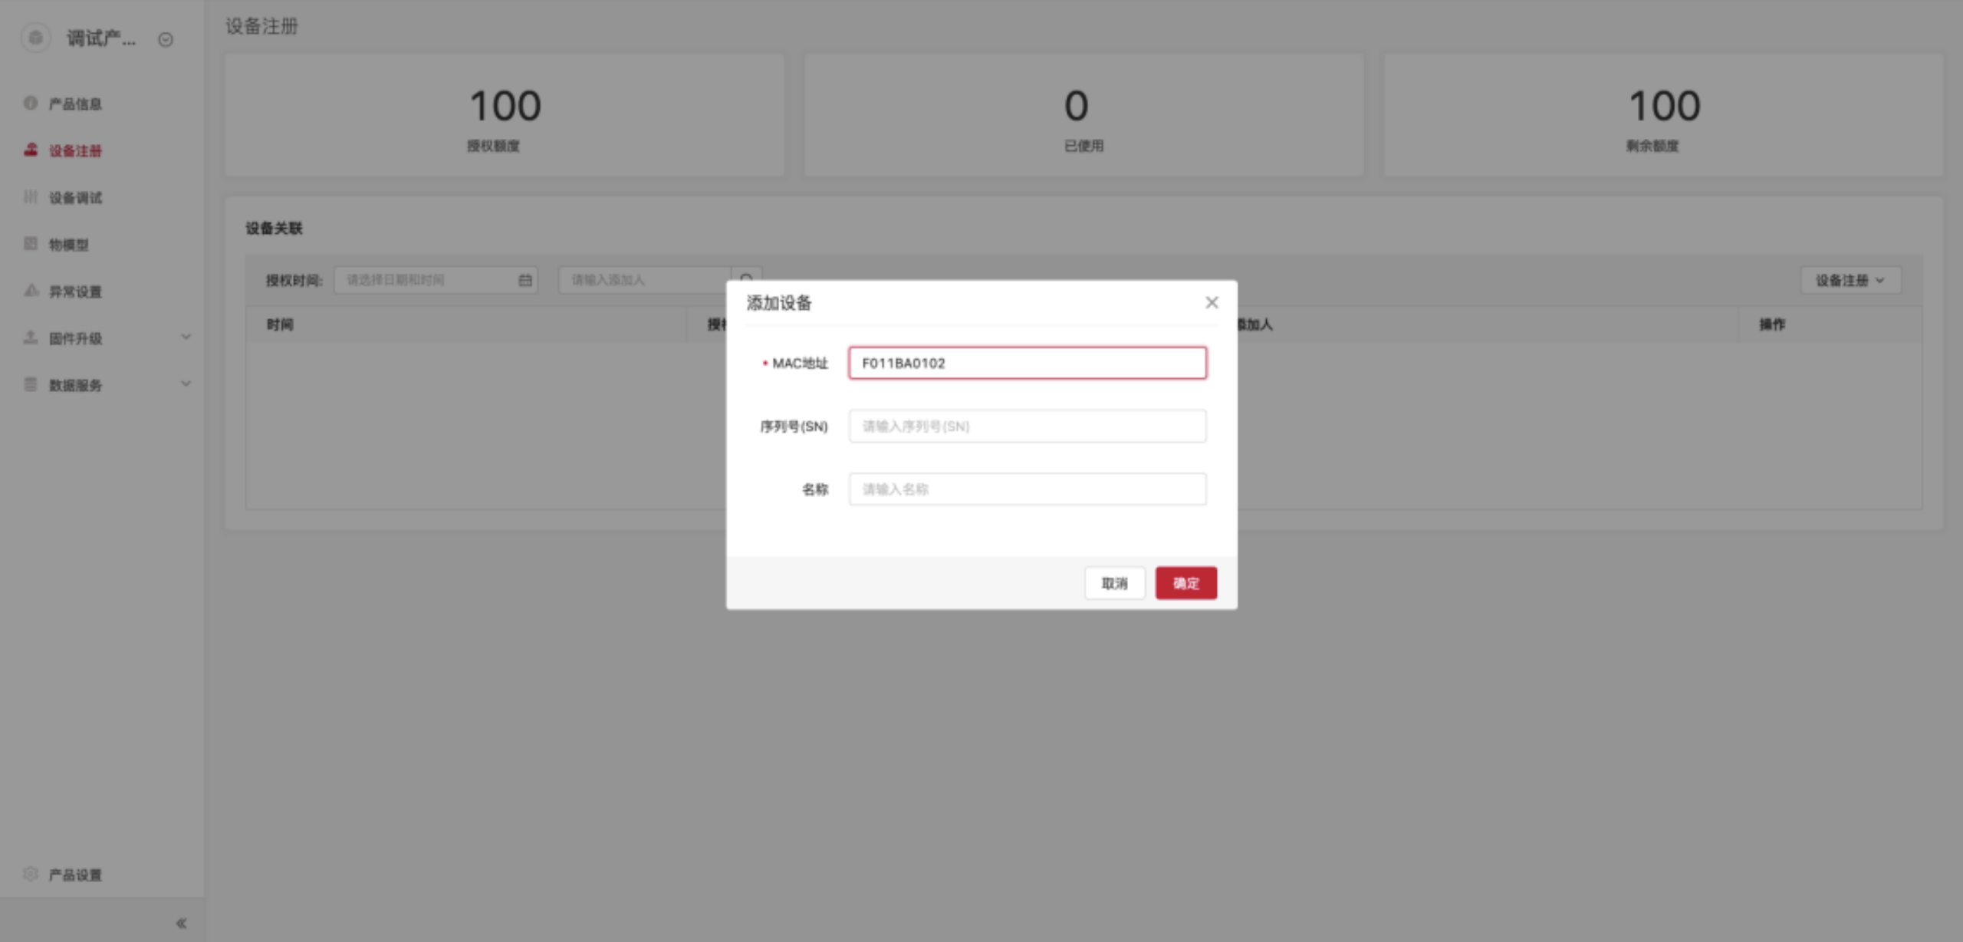Open the product switcher dropdown arrow
The height and width of the screenshot is (942, 1963).
166,39
